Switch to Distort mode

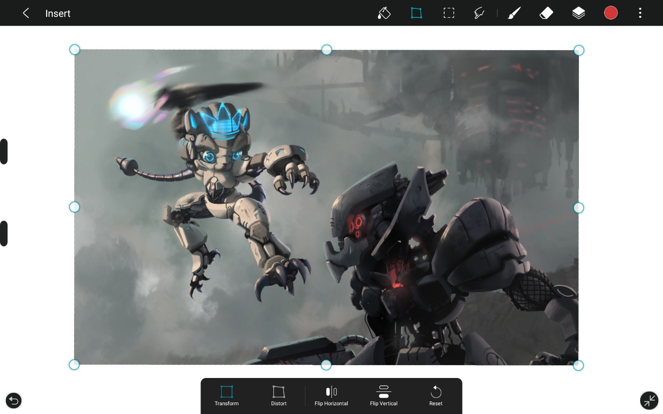tap(278, 396)
